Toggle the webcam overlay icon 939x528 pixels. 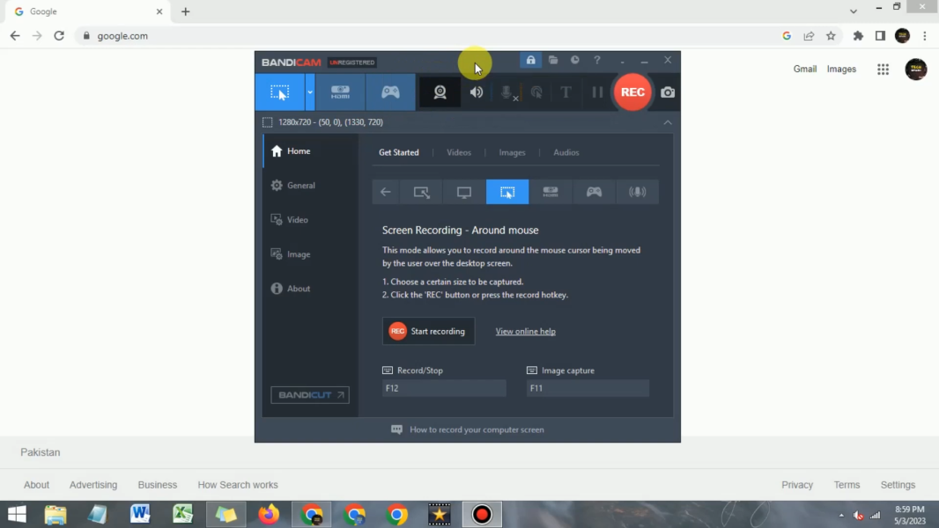coord(440,92)
